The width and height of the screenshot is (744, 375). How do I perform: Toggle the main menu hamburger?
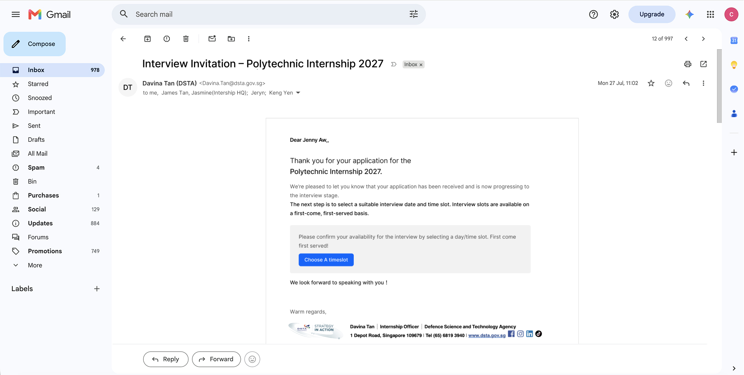coord(16,14)
